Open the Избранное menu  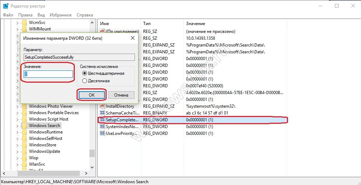click(61, 15)
